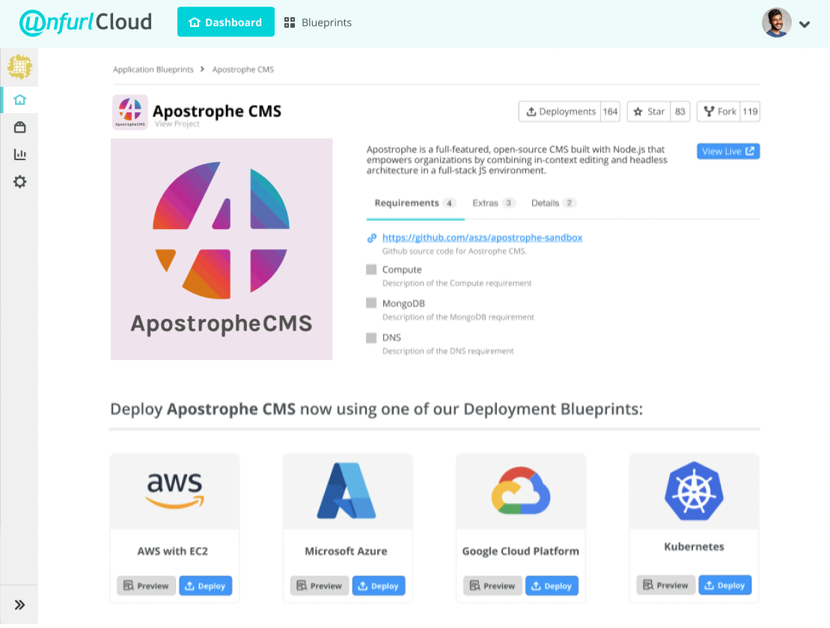Click the 'DNS' requirement label
This screenshot has width=830, height=628.
click(391, 338)
